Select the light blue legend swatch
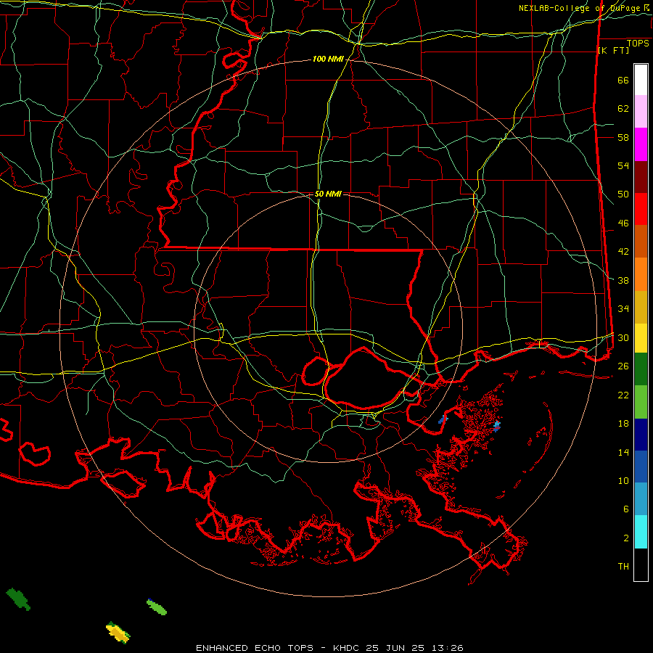 (x=641, y=499)
